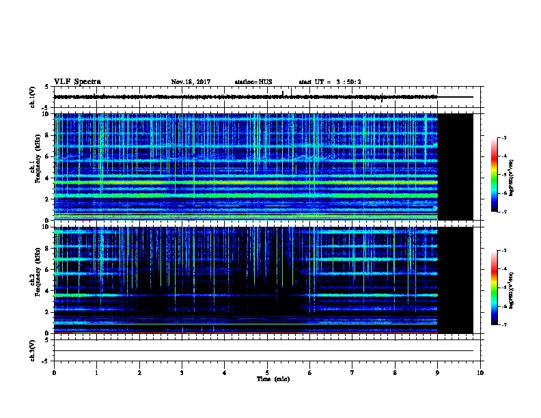Click the "-4" tick on ch.2 colorbar

point(503,269)
